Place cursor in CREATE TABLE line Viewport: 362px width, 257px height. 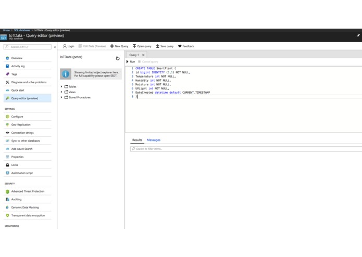click(x=156, y=69)
